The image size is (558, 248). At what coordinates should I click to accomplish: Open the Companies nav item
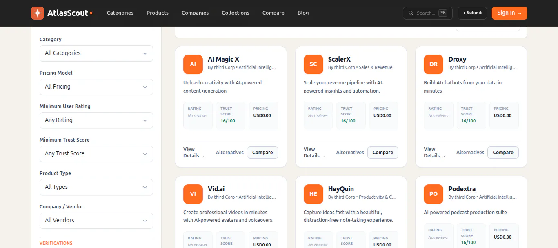pos(195,13)
